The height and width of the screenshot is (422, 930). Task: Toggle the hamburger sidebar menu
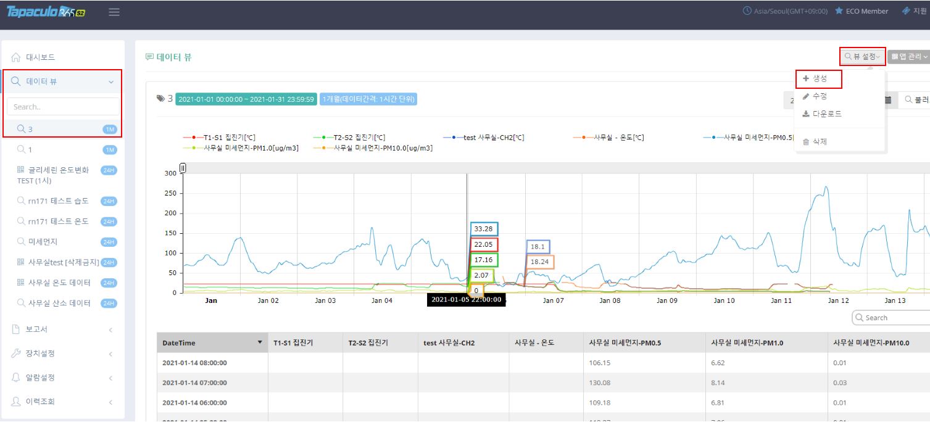(114, 12)
